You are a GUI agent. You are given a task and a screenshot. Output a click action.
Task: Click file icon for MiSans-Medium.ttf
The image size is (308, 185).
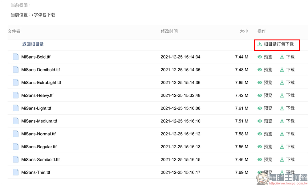pos(16,121)
